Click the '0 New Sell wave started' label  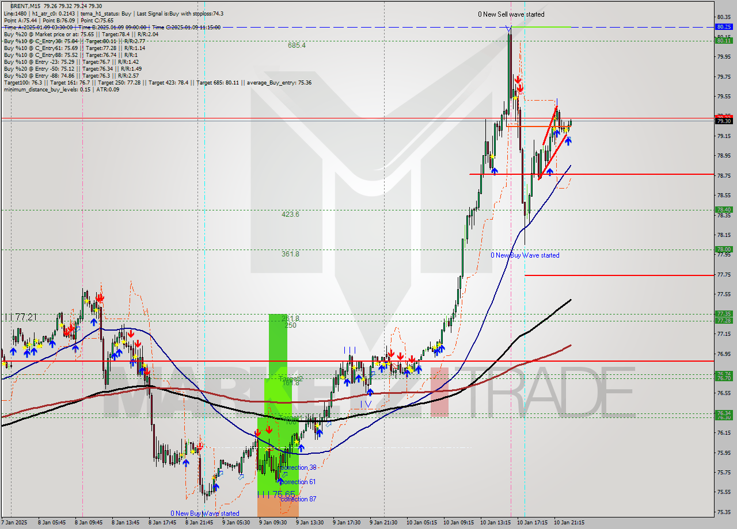[x=511, y=14]
